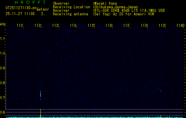Screen dimensions: 186x118
Task: Click the 1.0 kHz frequency axis label
Action: (x=2, y=53)
